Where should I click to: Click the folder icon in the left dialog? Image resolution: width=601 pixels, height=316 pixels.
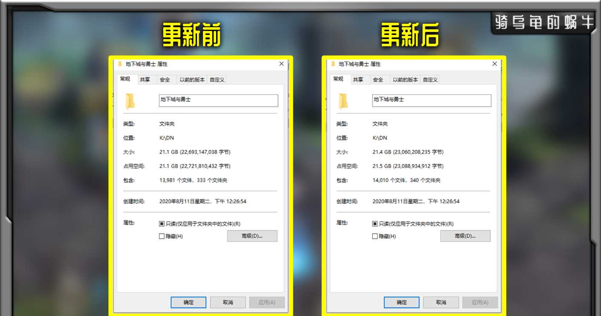click(130, 101)
